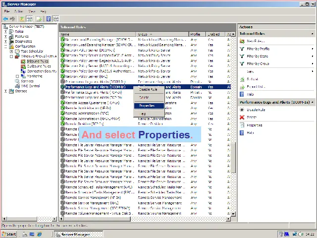
Task: Sort rules by Group column header
Action: point(162,34)
